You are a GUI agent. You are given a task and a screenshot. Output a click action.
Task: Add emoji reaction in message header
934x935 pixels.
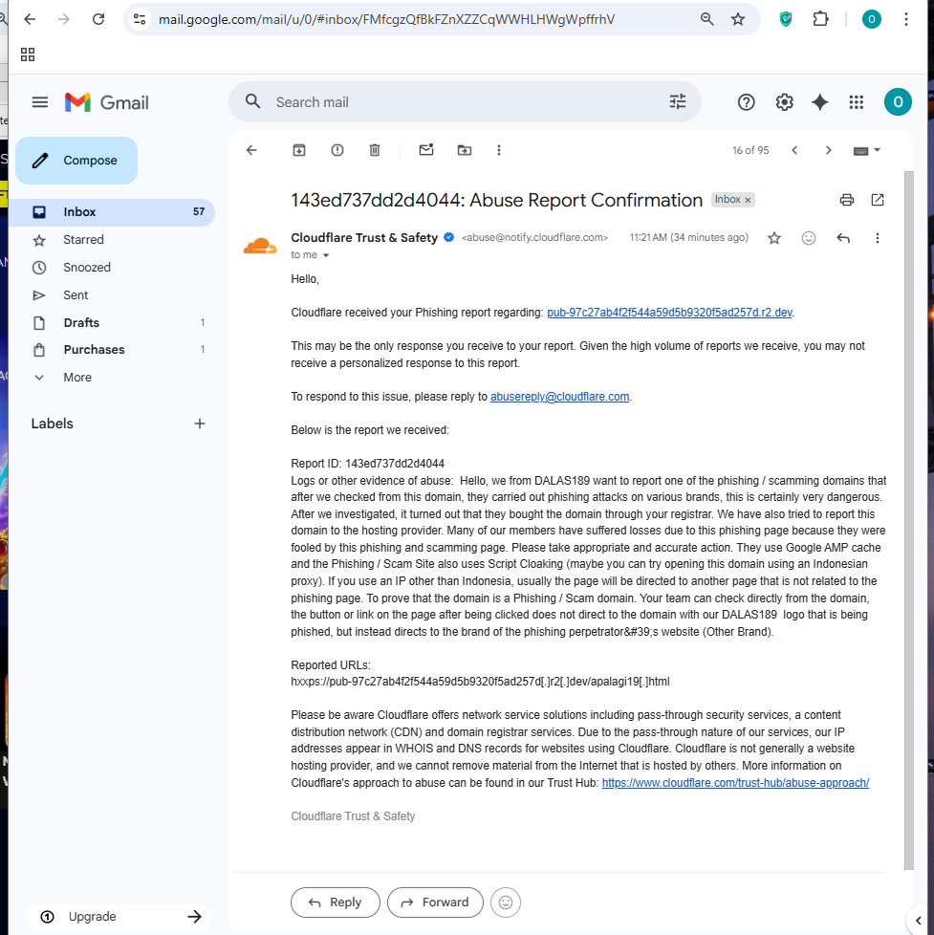coord(809,238)
